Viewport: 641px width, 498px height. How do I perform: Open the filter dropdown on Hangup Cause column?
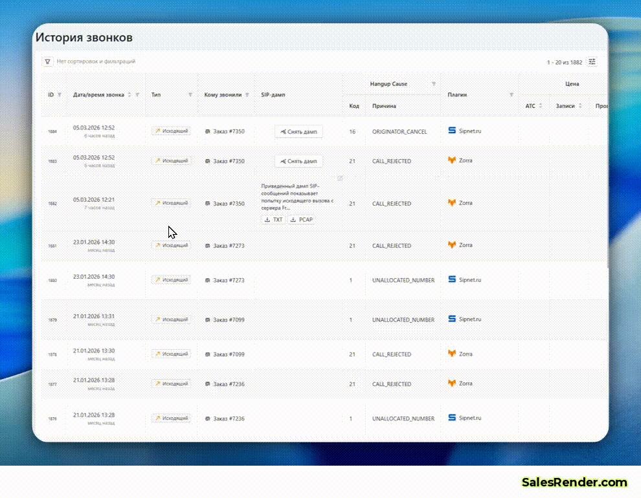point(433,83)
